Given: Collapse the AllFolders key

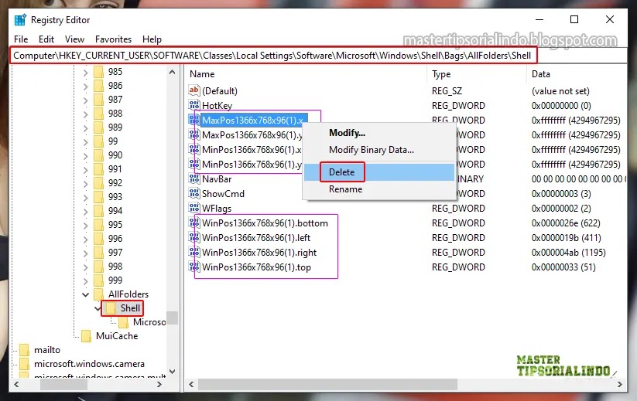Looking at the screenshot, I should coord(85,294).
